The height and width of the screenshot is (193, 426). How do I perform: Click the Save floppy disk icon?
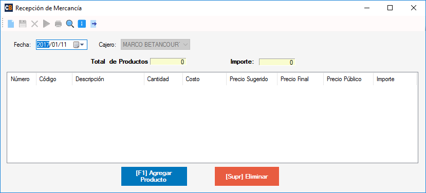23,24
